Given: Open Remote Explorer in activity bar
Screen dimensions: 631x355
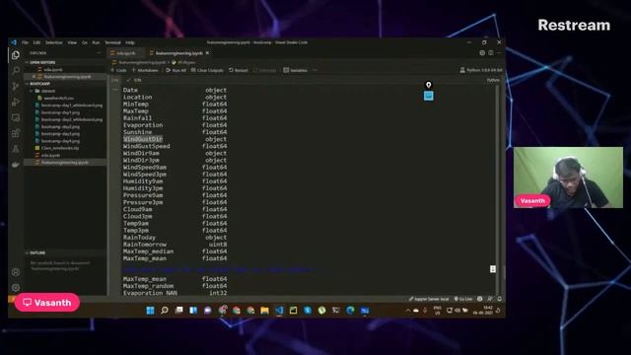Looking at the screenshot, I should click(x=16, y=118).
